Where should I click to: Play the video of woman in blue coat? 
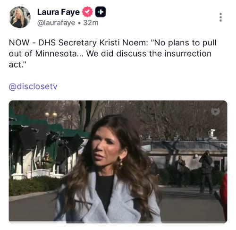[118, 162]
